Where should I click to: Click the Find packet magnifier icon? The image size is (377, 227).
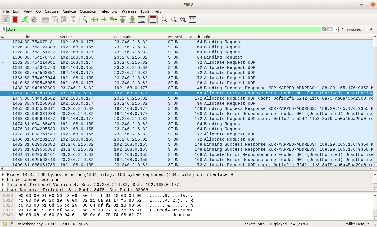coord(85,20)
